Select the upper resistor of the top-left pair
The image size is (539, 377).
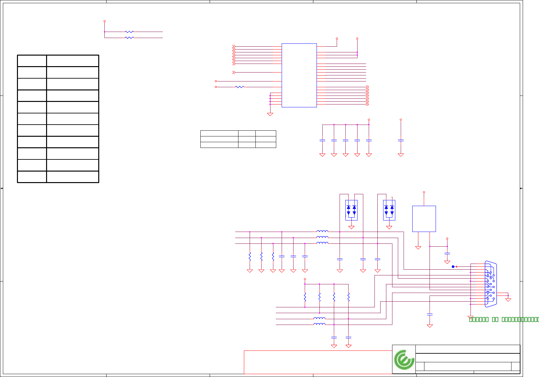click(129, 32)
